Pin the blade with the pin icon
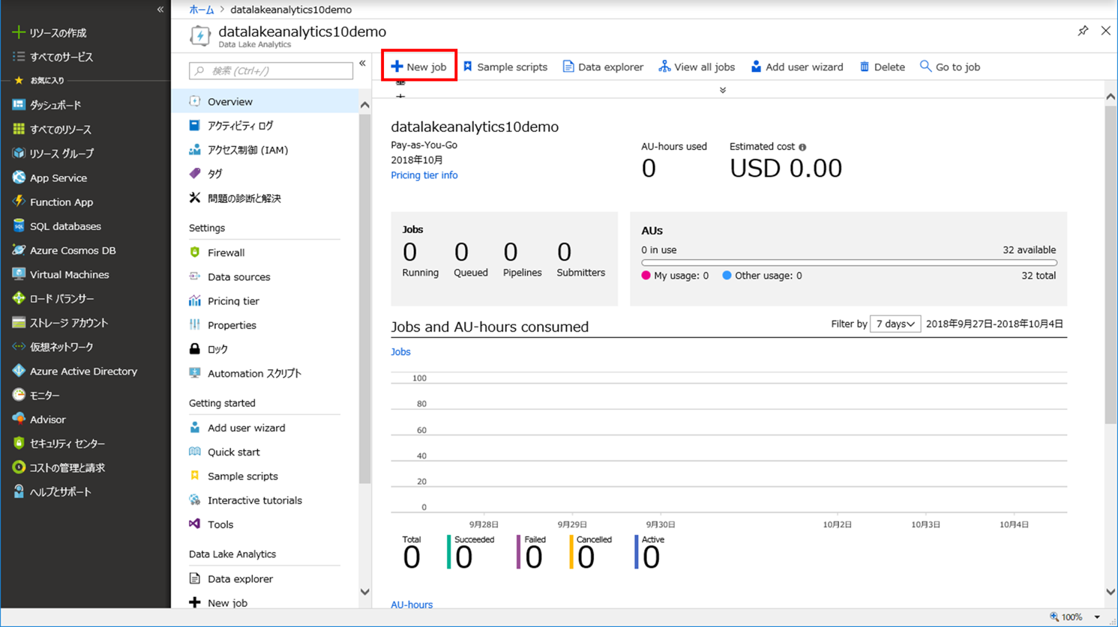This screenshot has width=1118, height=627. click(x=1083, y=31)
